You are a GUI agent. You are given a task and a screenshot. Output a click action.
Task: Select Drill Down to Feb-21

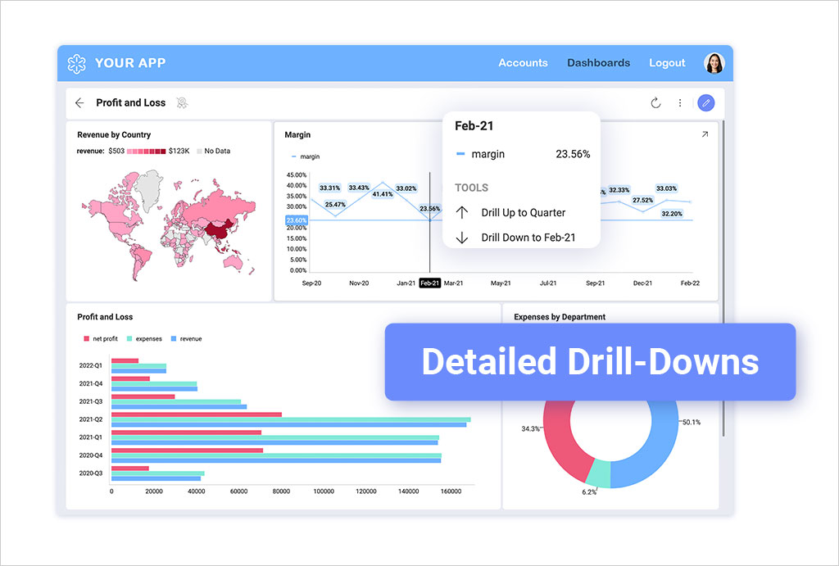528,238
